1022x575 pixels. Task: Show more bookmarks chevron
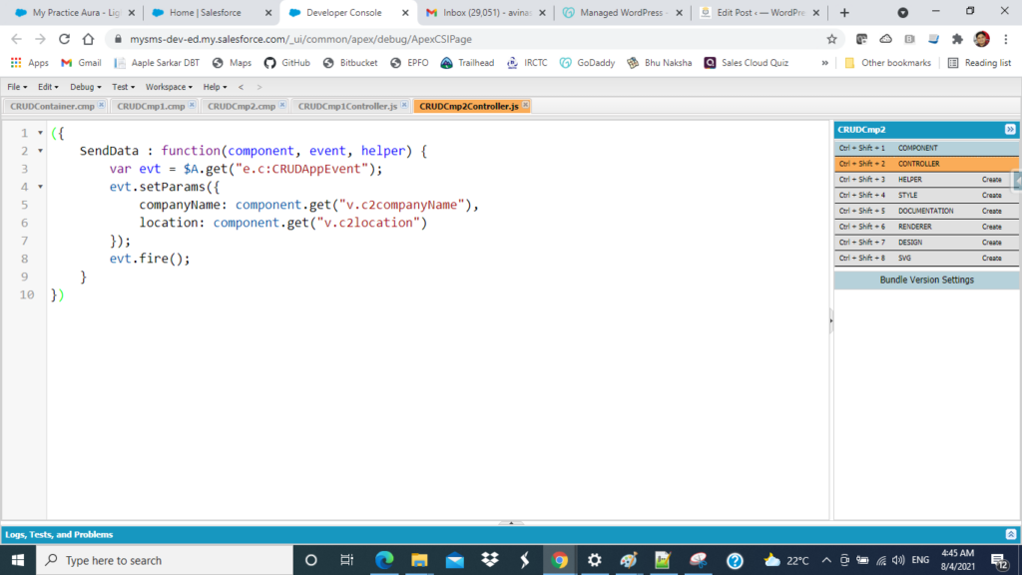click(x=825, y=63)
